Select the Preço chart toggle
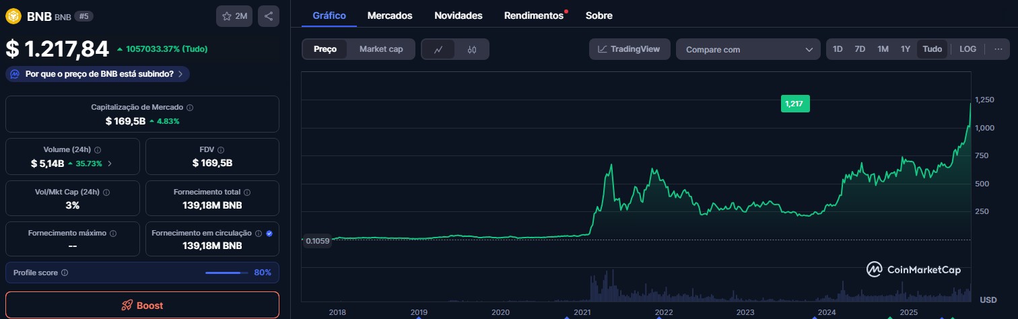The width and height of the screenshot is (1018, 319). pos(325,49)
